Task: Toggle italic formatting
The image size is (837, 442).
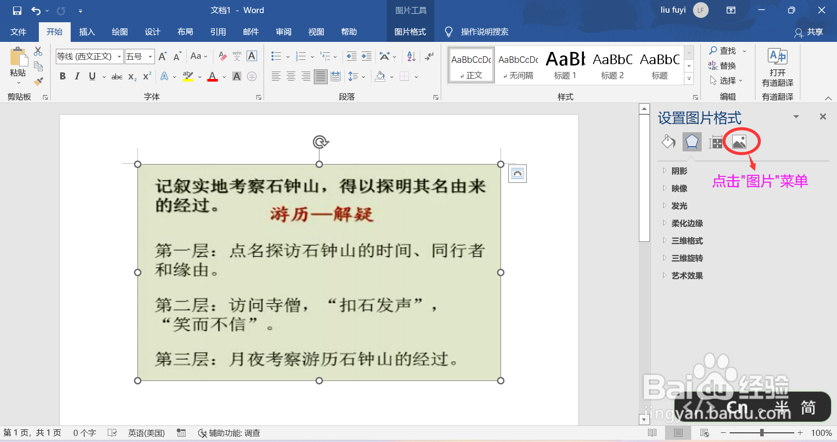Action: point(77,76)
